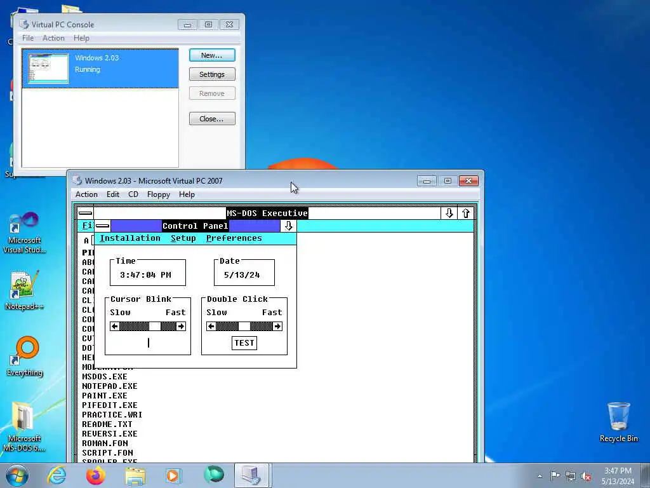
Task: Click the New... button in Virtual PC Console
Action: click(212, 55)
